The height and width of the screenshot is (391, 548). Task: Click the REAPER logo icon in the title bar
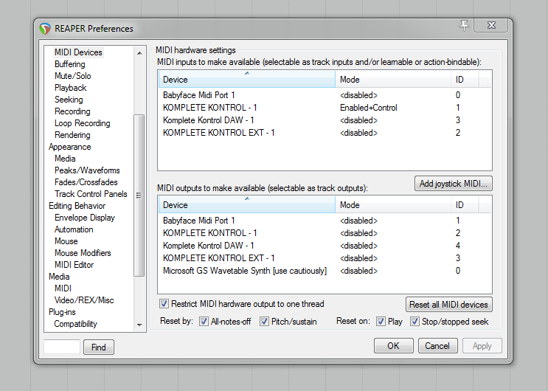point(45,29)
